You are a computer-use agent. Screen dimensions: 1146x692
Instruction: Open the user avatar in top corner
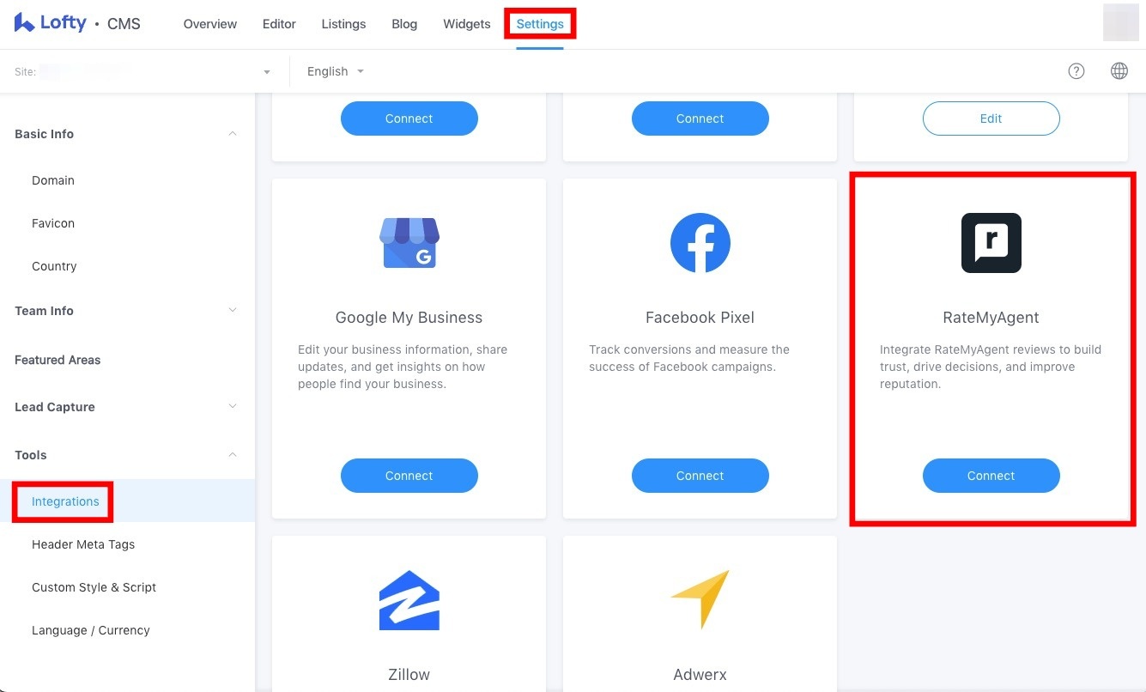point(1121,22)
